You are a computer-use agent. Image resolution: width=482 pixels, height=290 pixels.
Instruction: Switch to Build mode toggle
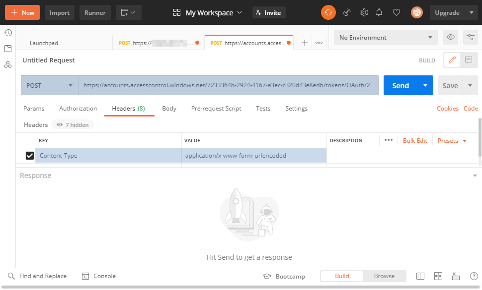[342, 276]
